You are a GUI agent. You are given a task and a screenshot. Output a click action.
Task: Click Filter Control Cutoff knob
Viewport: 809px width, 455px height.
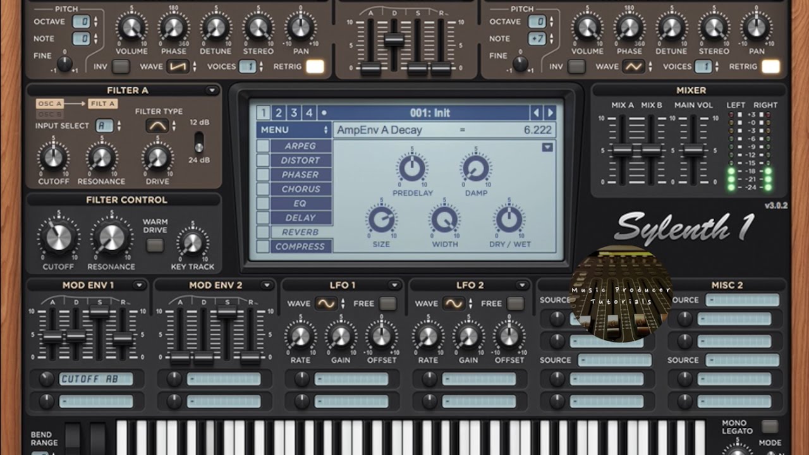click(x=58, y=237)
